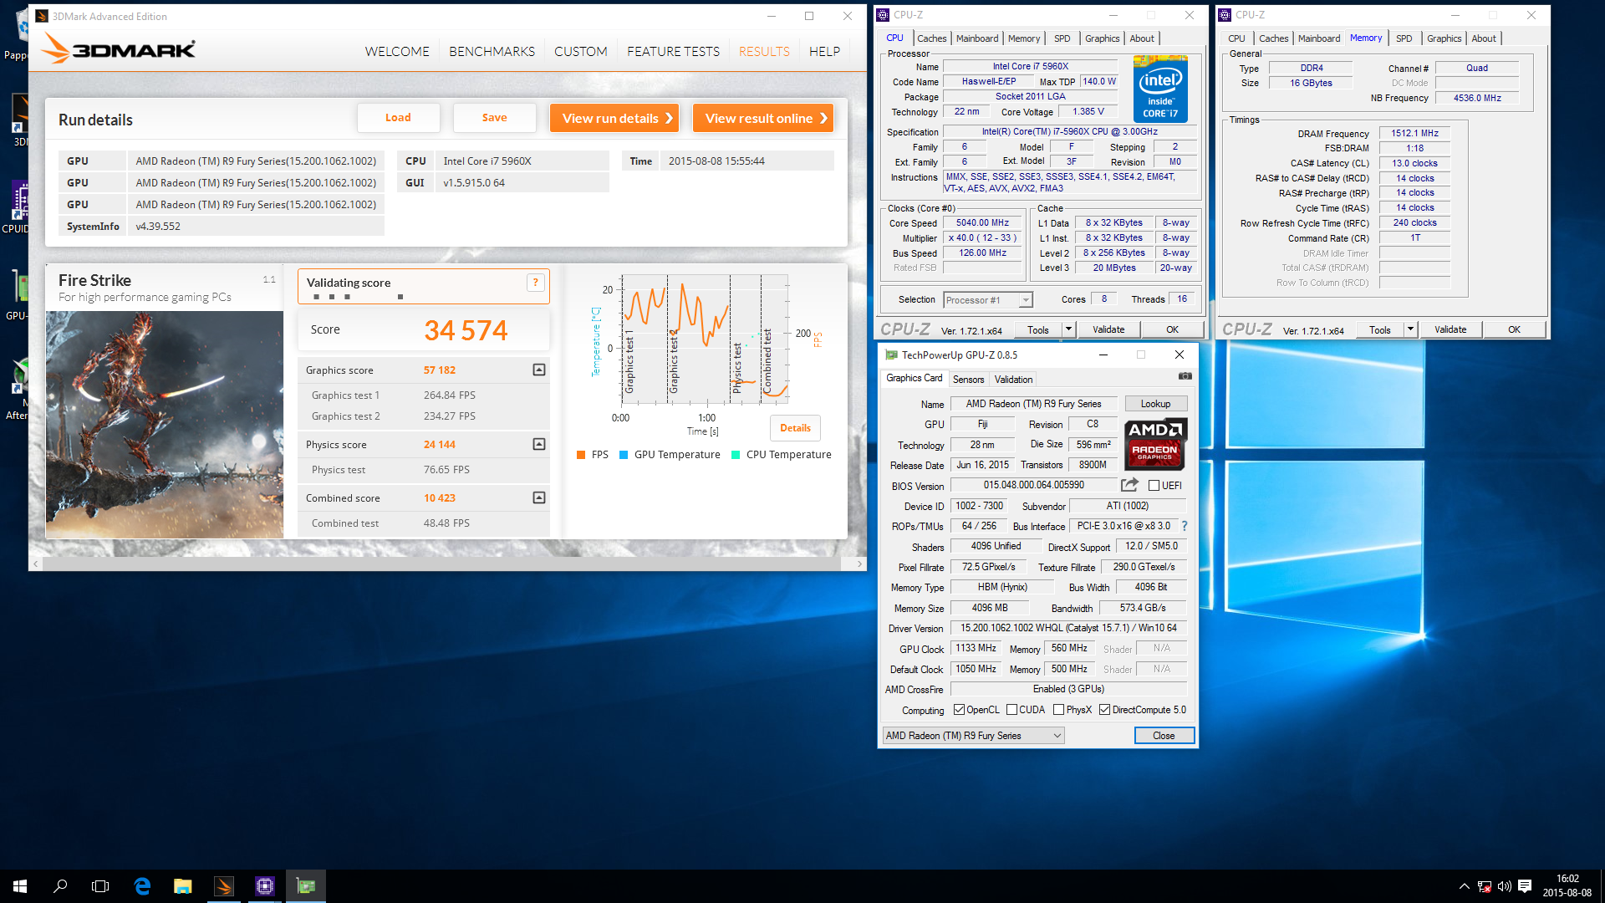Screen dimensions: 1605x903
Task: Open the taskbar search icon
Action: click(x=60, y=886)
